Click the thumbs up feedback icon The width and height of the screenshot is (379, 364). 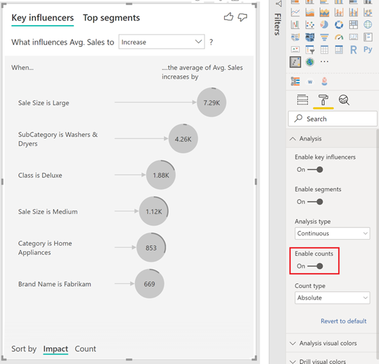coord(228,17)
